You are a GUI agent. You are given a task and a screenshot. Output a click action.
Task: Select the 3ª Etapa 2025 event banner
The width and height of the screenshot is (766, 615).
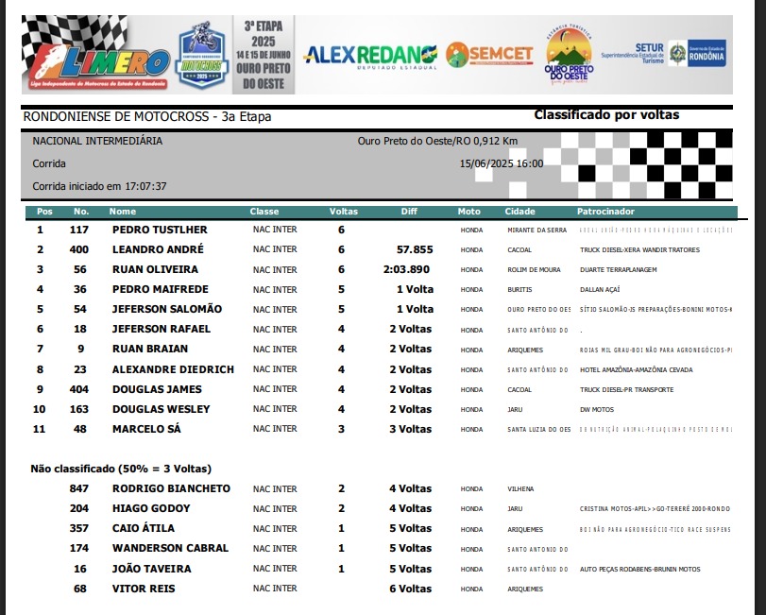[x=264, y=54]
